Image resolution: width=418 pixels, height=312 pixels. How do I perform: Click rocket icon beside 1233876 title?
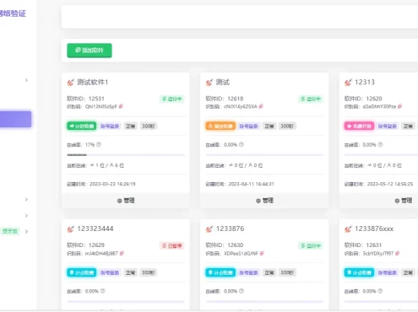pos(209,229)
